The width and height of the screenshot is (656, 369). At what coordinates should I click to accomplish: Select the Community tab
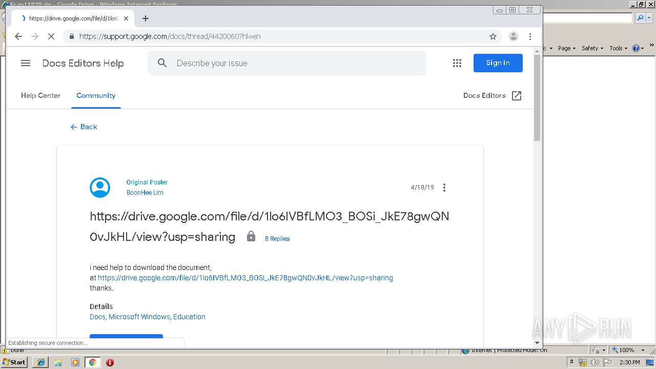point(96,95)
